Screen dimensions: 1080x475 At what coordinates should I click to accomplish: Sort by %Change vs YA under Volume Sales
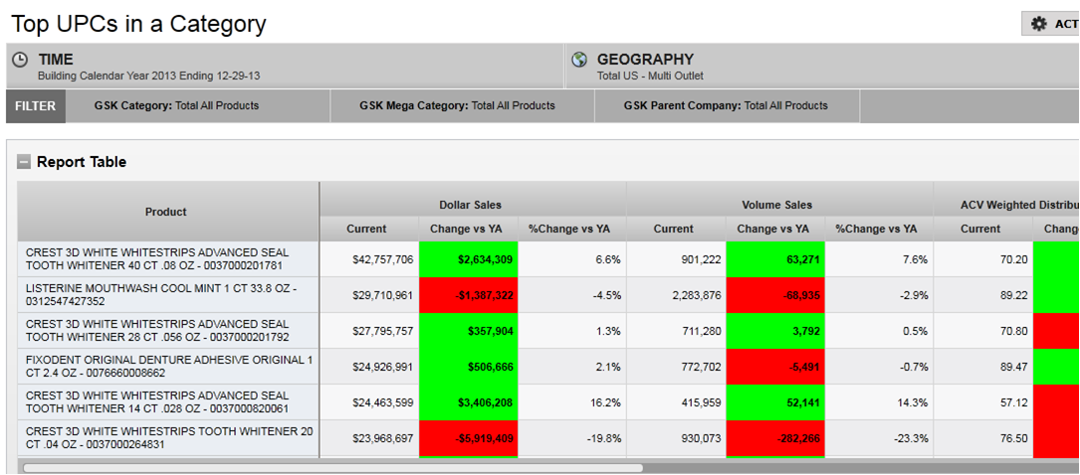[x=876, y=229]
